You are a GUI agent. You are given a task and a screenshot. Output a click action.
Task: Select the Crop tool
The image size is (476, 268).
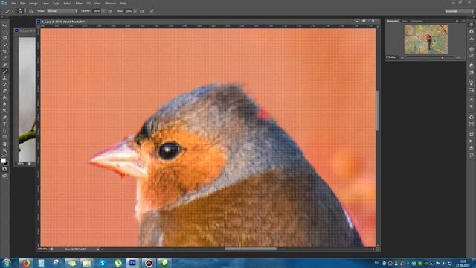tap(4, 51)
